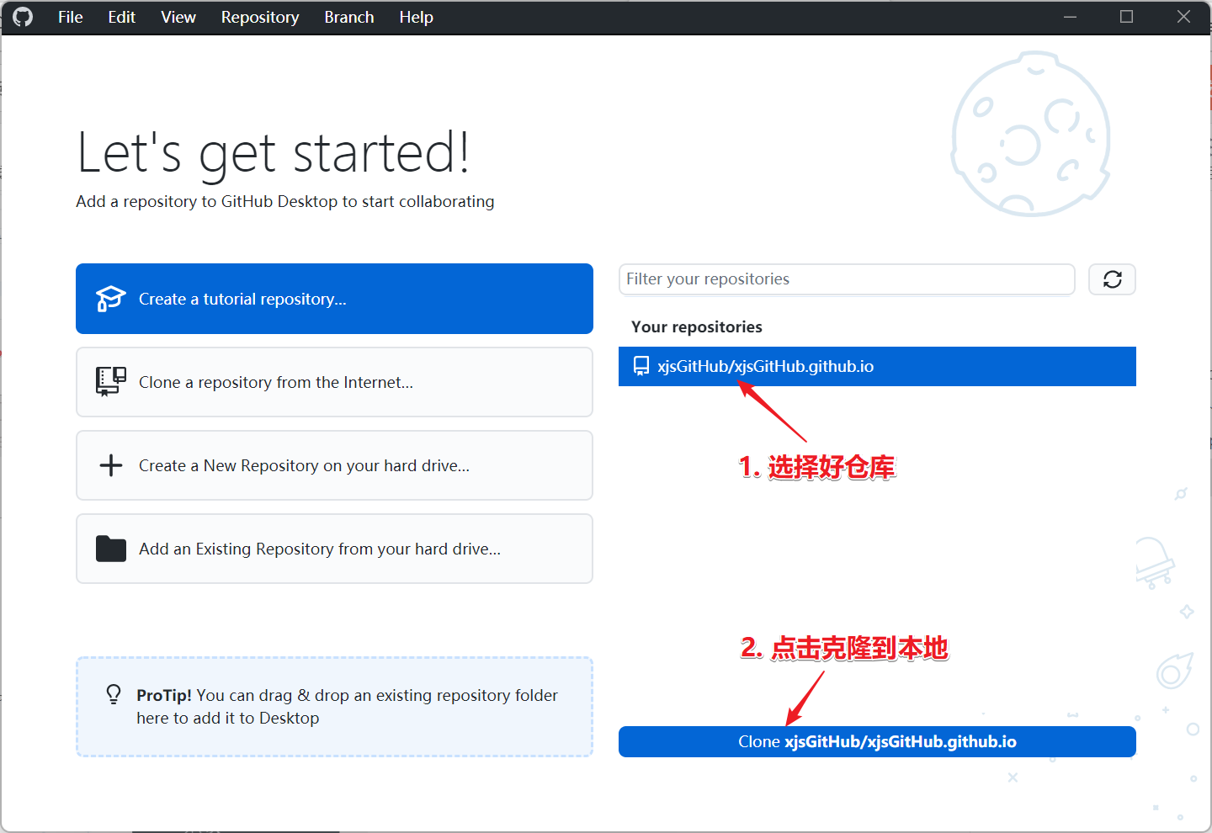
Task: Click the ProTip drag and drop text
Action: pyautogui.click(x=347, y=707)
